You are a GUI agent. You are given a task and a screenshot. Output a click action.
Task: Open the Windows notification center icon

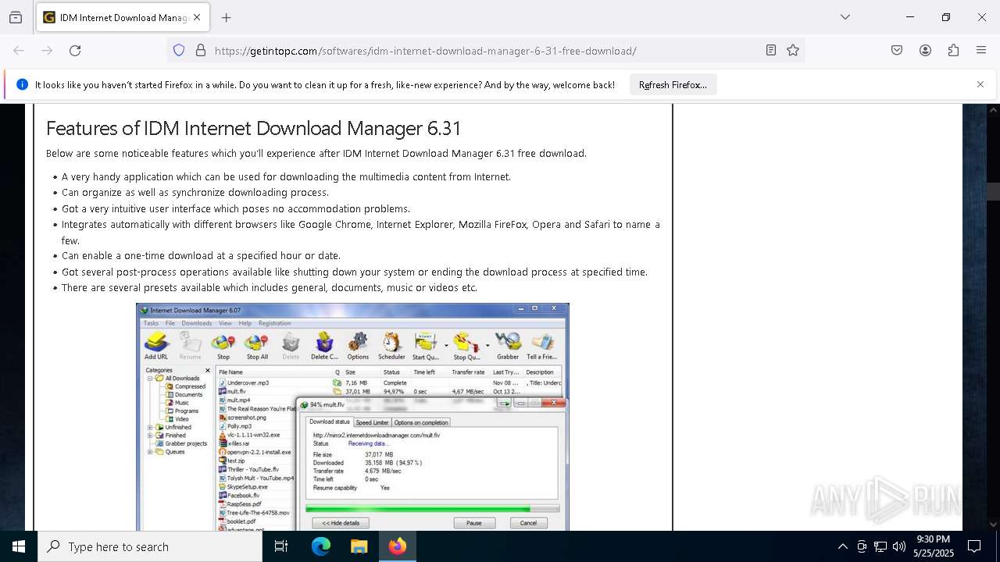pyautogui.click(x=974, y=546)
